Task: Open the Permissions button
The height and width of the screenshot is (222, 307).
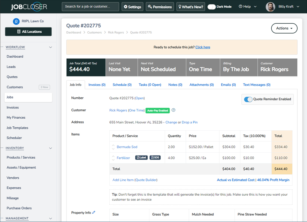Action: coord(160,7)
